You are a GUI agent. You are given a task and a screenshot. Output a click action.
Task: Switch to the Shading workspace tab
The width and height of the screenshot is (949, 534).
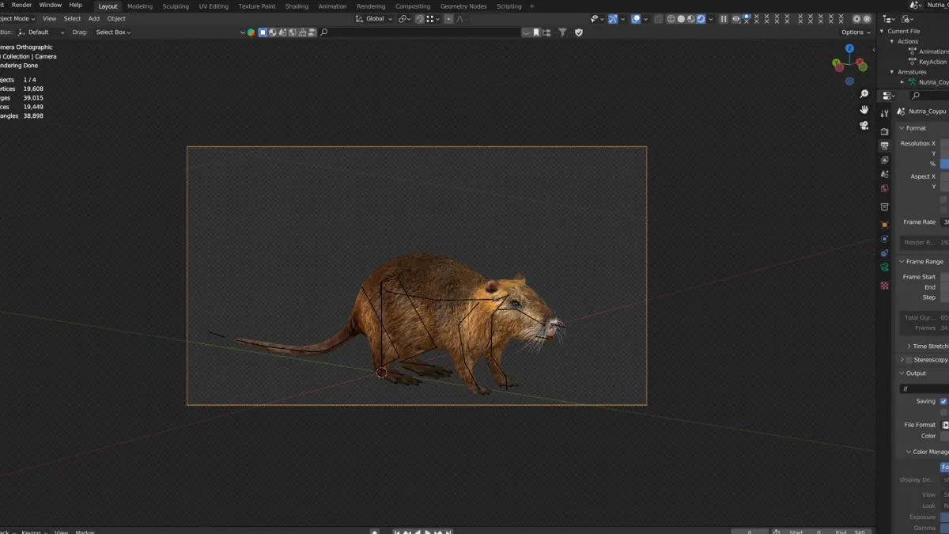tap(297, 6)
